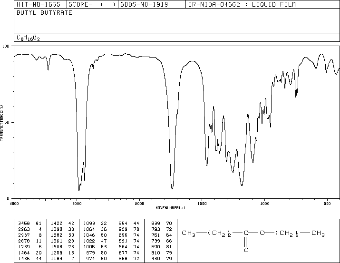Click the 0 label on the y-axis

point(8,198)
